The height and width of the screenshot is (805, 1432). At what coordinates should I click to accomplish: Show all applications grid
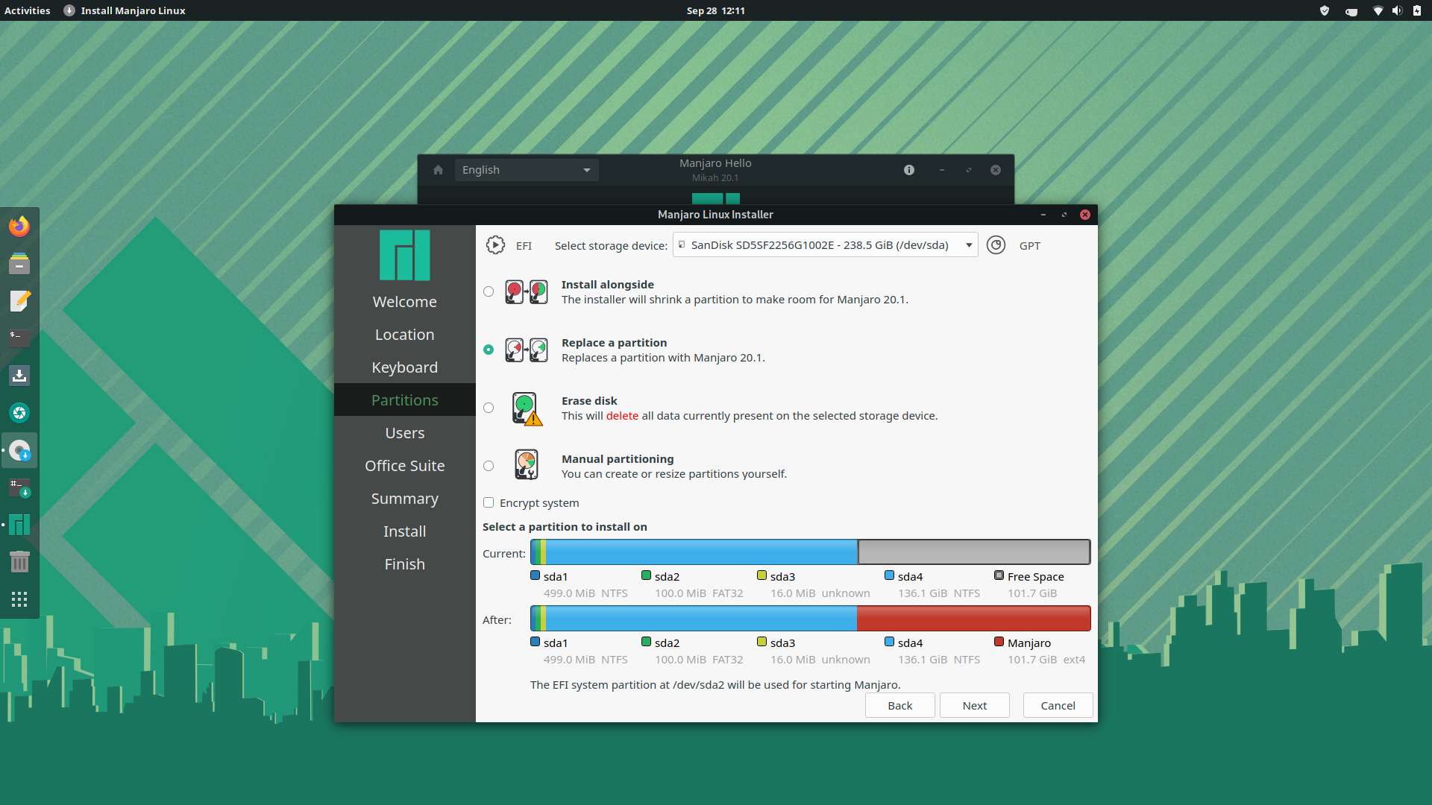pos(19,599)
